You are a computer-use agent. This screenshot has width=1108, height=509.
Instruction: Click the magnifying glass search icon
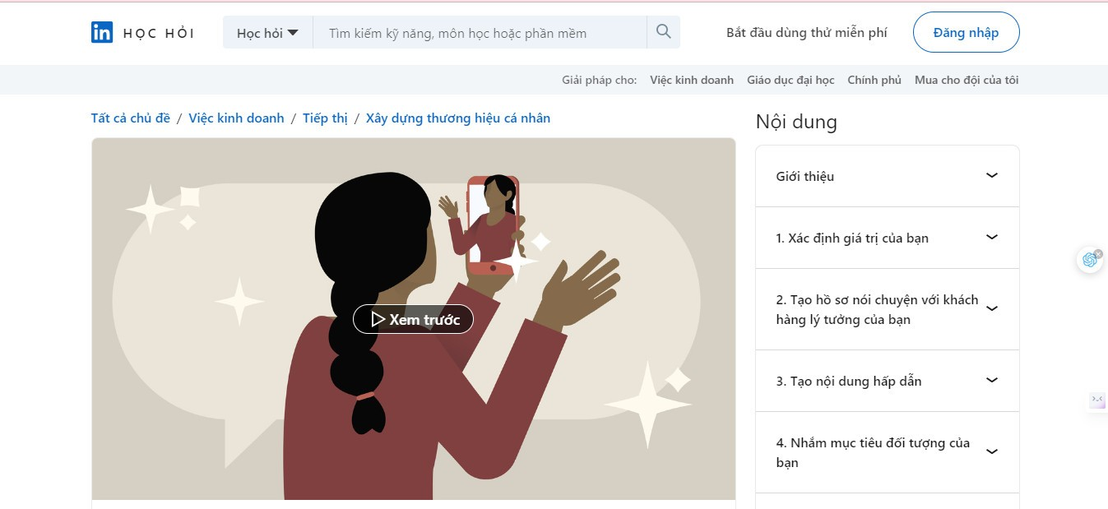(664, 32)
